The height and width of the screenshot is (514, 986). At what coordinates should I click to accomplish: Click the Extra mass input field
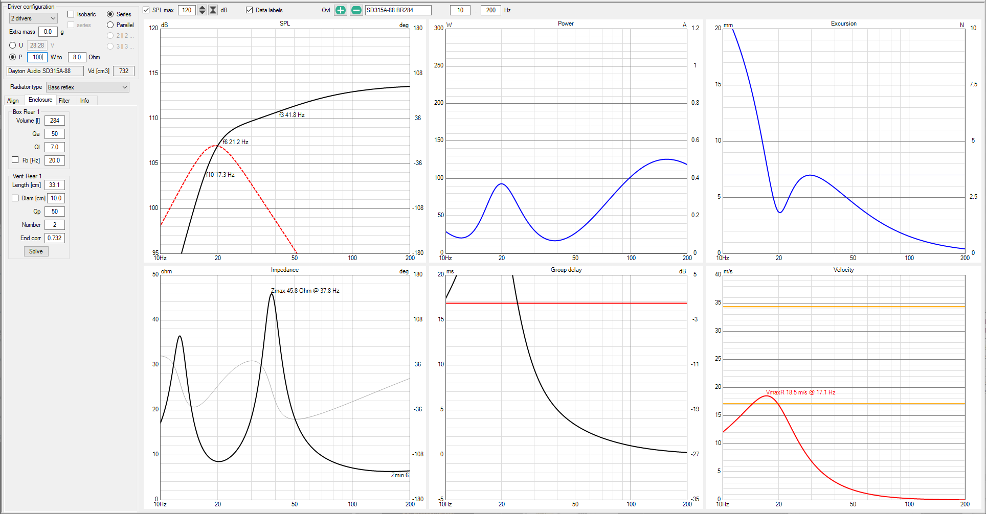pos(48,32)
